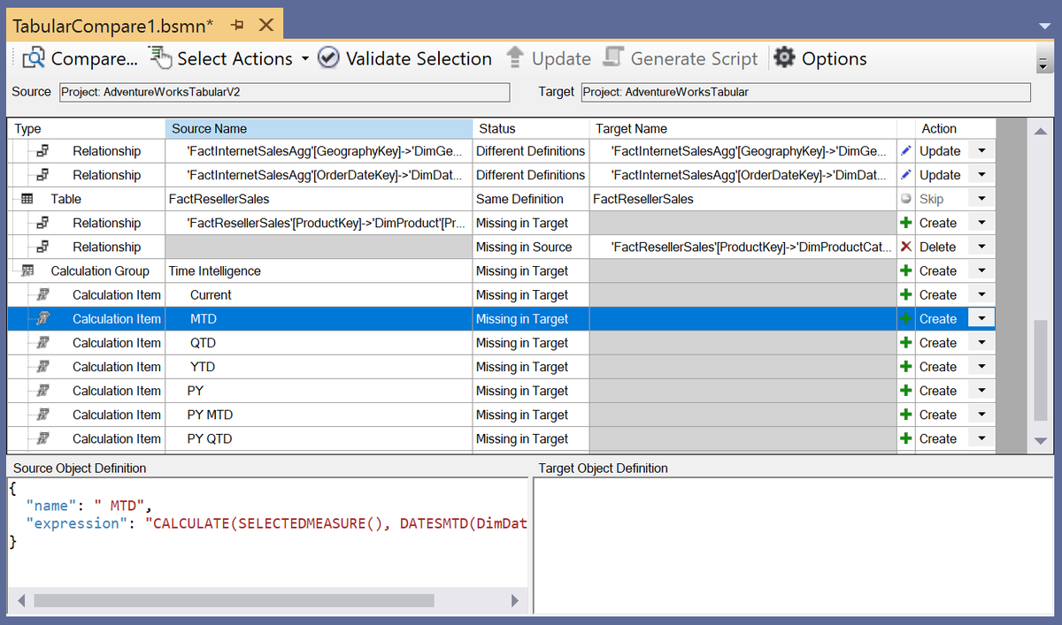Select the MTD calculation item row
Screen dimensions: 1062x625
pos(502,318)
